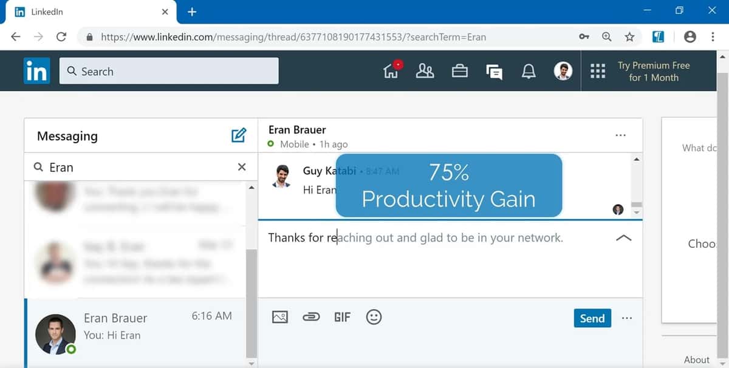Click the messaging search field containing Eran

pos(140,167)
